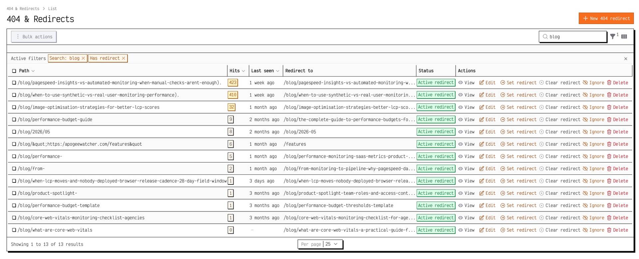Viewport: 639px width, 259px height.
Task: Tick the /blog/what-are-core-web-vitals row checkbox
Action: click(x=14, y=230)
